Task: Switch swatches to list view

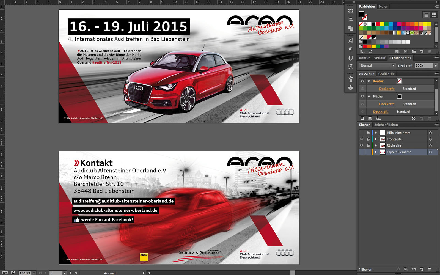Action: 426,15
